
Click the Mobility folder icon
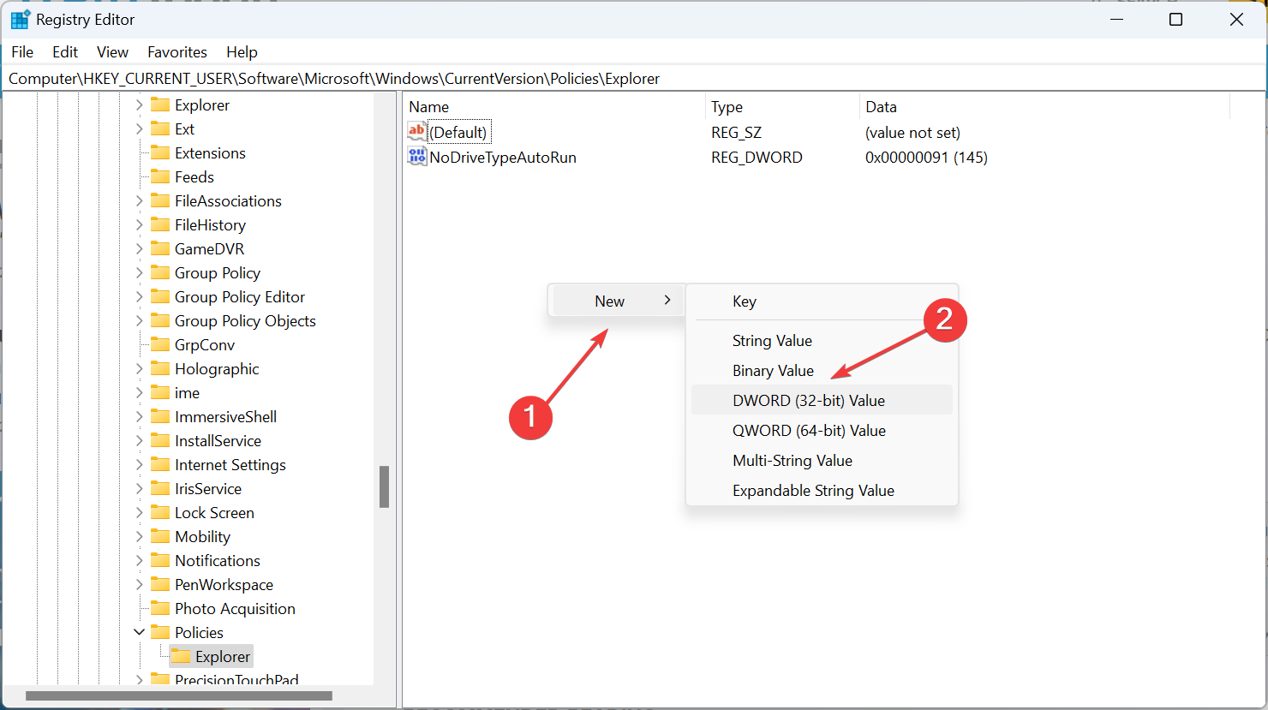159,536
